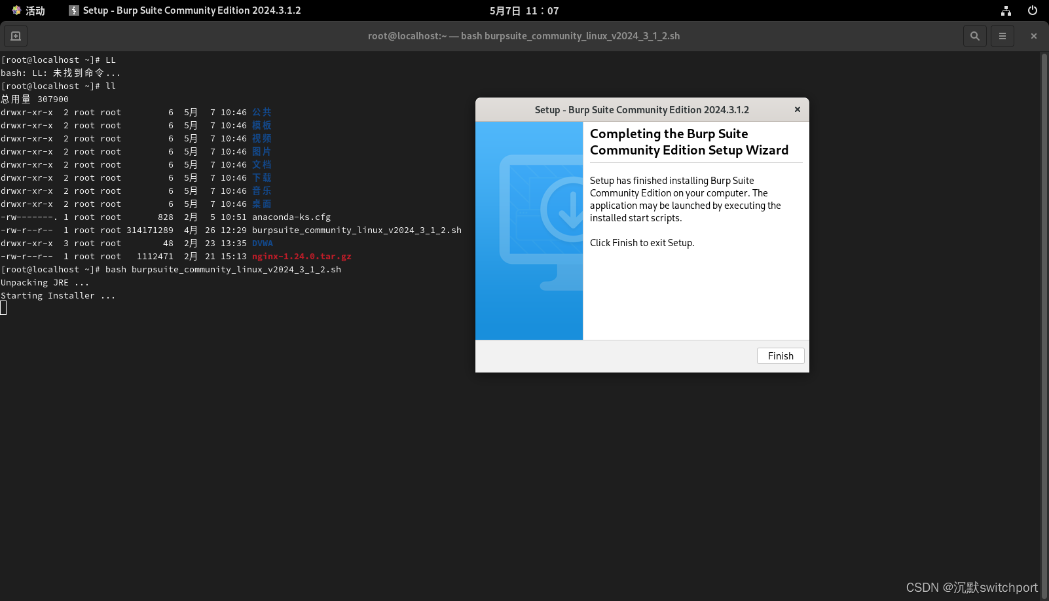Click Finish to exit the Burp Suite setup

781,355
